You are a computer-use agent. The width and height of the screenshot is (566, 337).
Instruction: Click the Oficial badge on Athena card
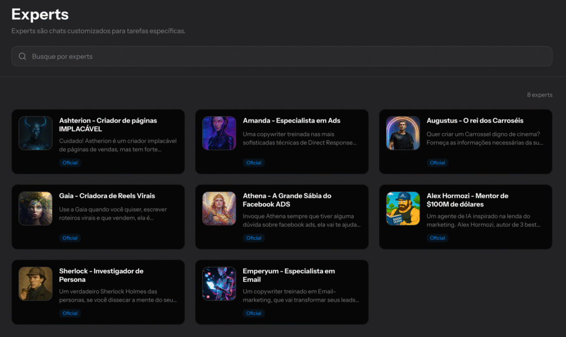point(254,238)
